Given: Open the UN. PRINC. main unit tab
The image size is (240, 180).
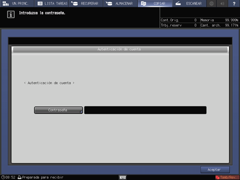Looking at the screenshot, I should (x=17, y=3).
